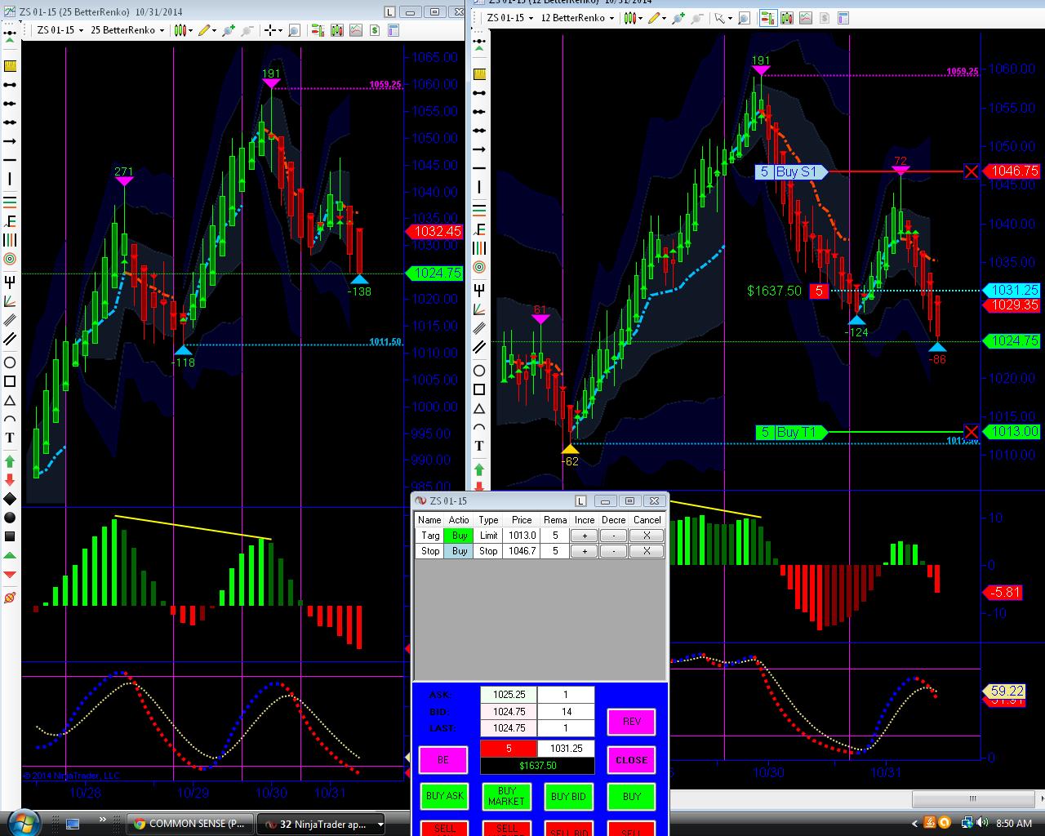The width and height of the screenshot is (1045, 836).
Task: Select the ellipse drawing tool in left chart sidebar
Action: tap(10, 362)
